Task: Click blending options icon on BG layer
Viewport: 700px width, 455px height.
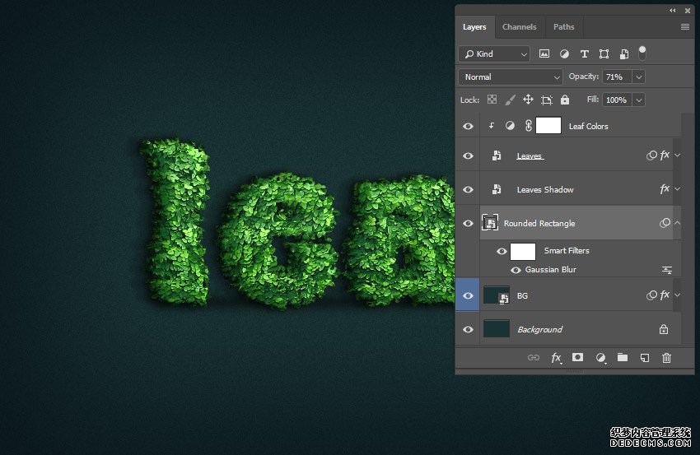Action: 651,295
